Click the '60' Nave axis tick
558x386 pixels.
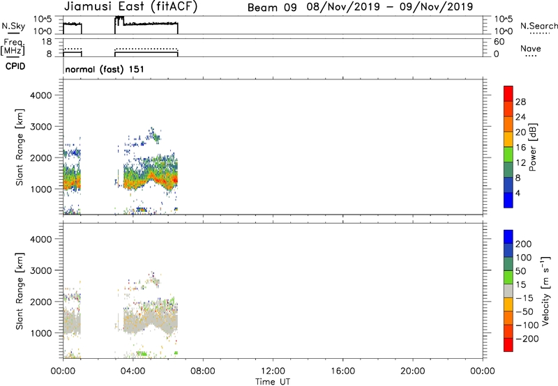(x=499, y=42)
